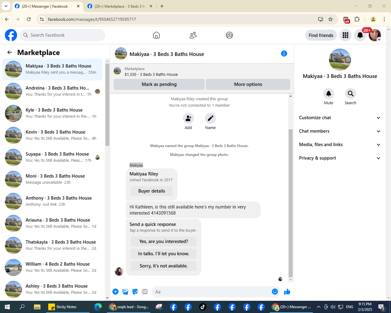Screen dimensions: 391x313
Task: Open Buyer details for Makiyaa Riley
Action: 152,191
